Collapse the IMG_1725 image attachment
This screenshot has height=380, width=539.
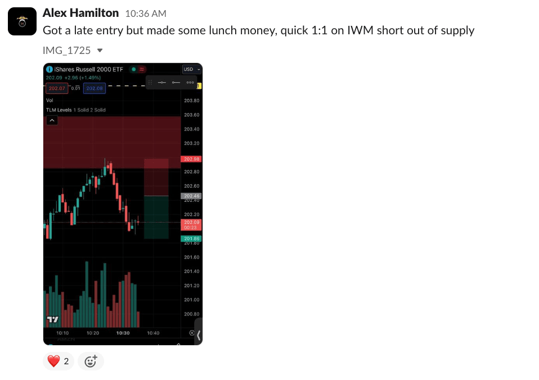pyautogui.click(x=100, y=51)
